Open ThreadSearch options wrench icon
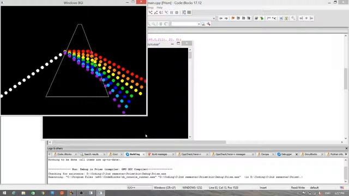349x196 pixels. click(208, 24)
